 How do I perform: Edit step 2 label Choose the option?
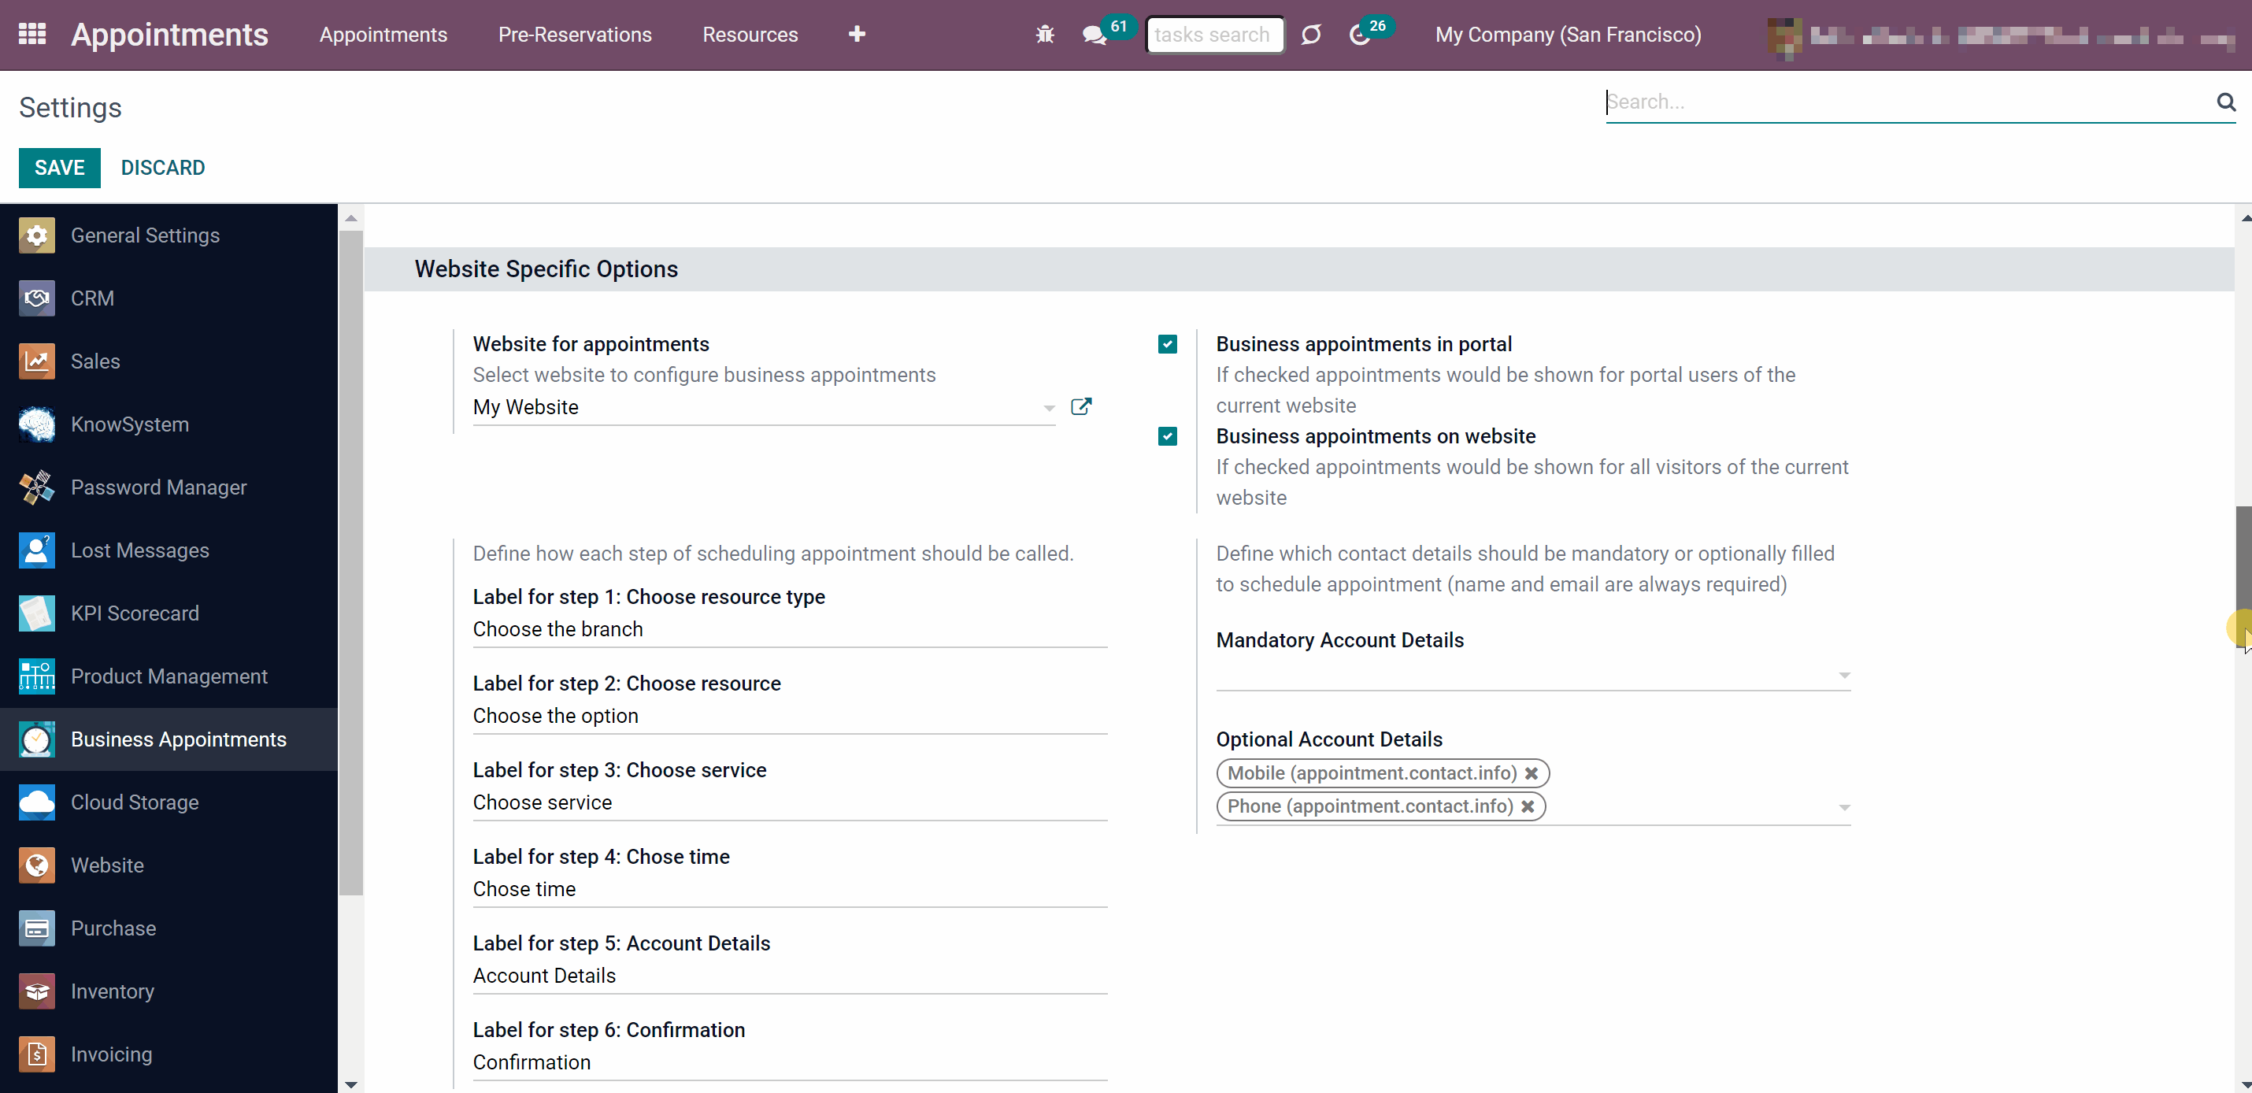point(790,716)
